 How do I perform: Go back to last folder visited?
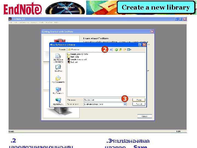(x=116, y=50)
